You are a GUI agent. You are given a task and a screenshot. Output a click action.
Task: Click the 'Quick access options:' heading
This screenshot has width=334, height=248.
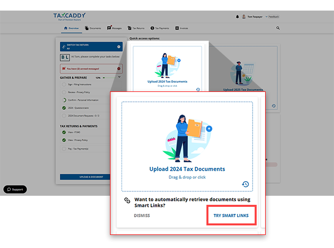pos(145,38)
